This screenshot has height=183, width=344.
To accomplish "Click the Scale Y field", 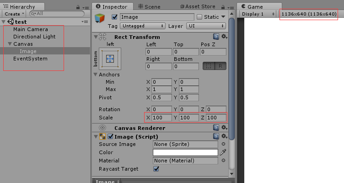I will (189, 118).
